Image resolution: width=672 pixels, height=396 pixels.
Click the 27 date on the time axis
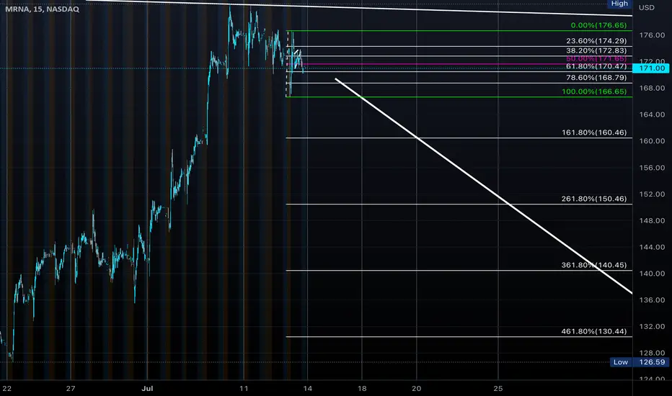tap(71, 389)
